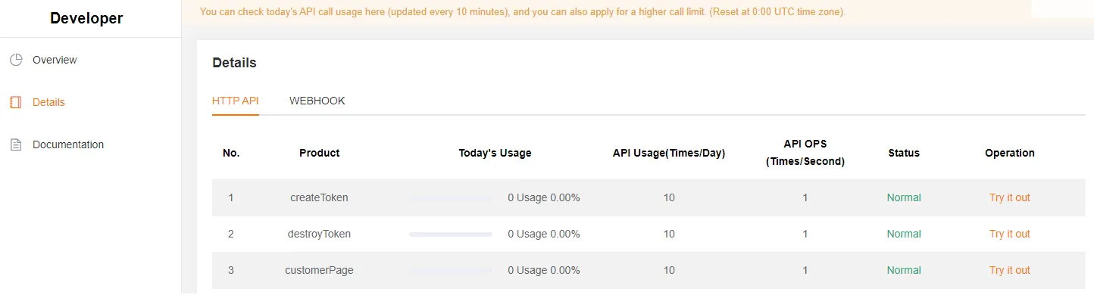Viewport: 1094px width, 295px height.
Task: Click the API Usage(Times/Day) column header
Action: (669, 153)
